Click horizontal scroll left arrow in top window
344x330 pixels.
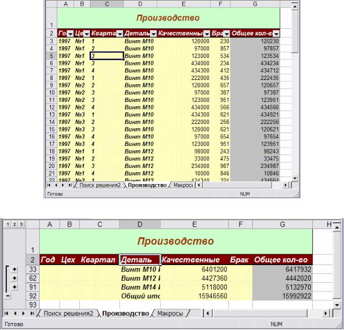point(199,185)
